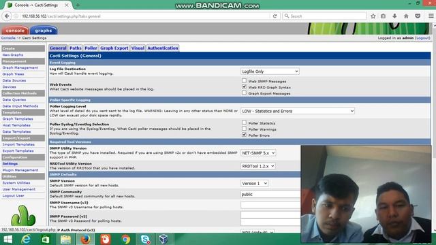Open the Windows Store taskbar icon
Viewport: 436px width, 245px height.
(46, 239)
